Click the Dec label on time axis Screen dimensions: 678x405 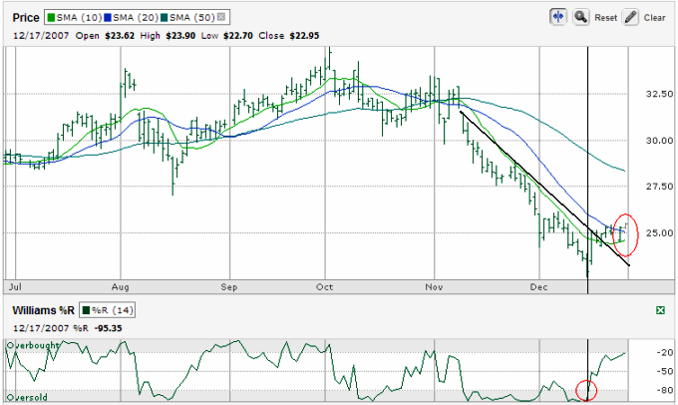pos(538,287)
